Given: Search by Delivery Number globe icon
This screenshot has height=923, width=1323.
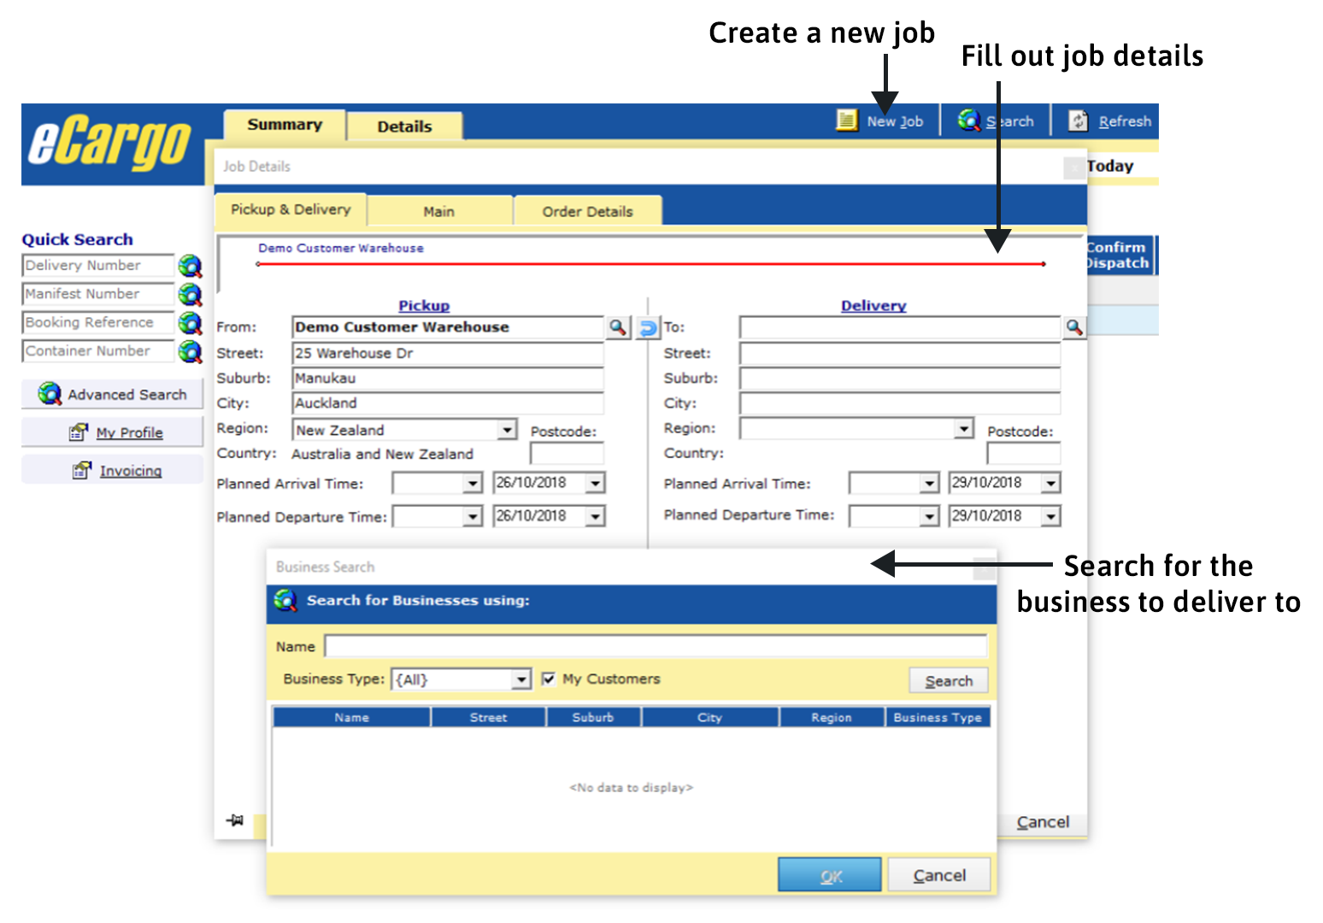Looking at the screenshot, I should click(x=190, y=266).
